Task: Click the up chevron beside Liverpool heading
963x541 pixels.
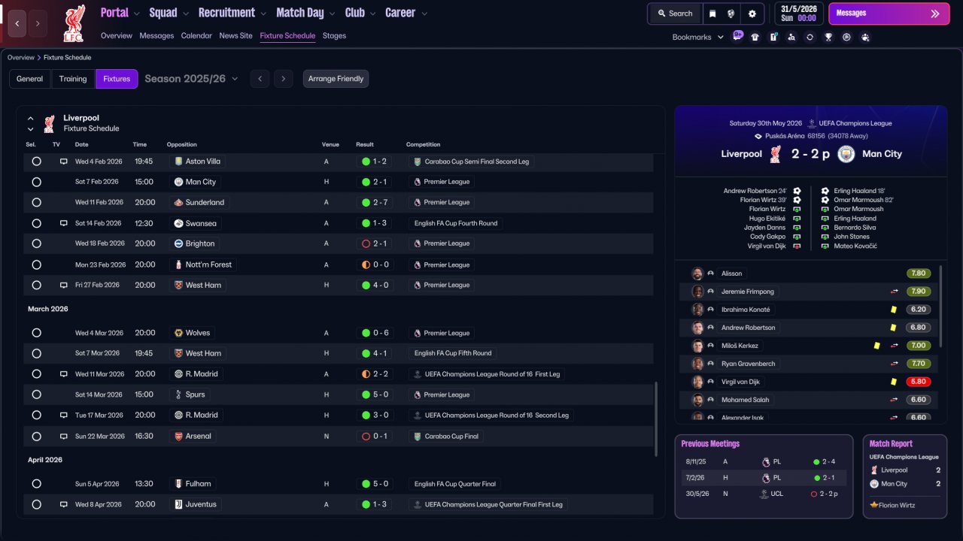Action: click(31, 118)
